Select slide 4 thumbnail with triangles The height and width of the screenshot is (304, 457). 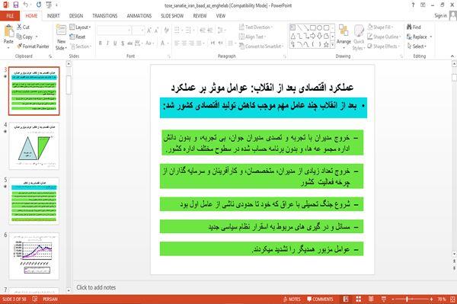click(34, 146)
